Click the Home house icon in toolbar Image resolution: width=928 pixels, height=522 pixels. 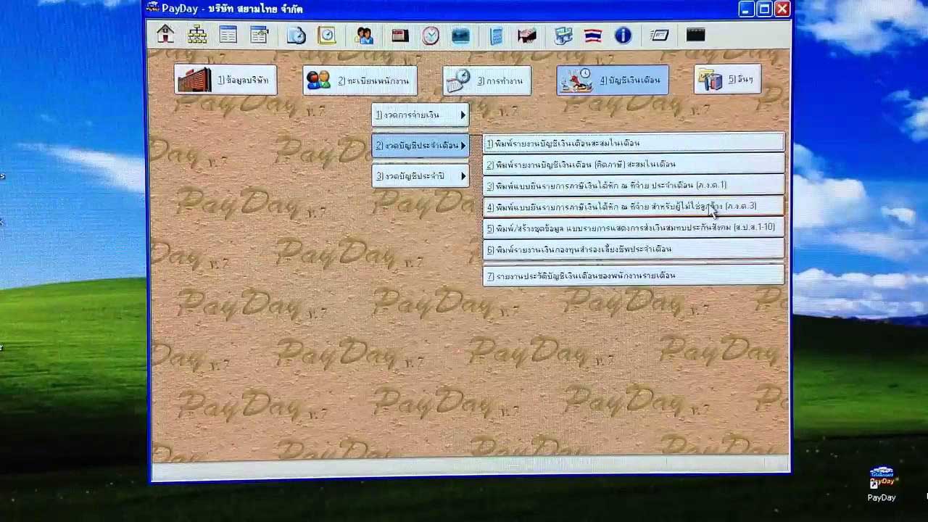click(x=165, y=35)
